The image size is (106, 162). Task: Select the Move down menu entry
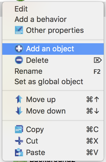53,111
